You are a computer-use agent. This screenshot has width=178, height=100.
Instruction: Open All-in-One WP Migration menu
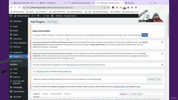18,82
